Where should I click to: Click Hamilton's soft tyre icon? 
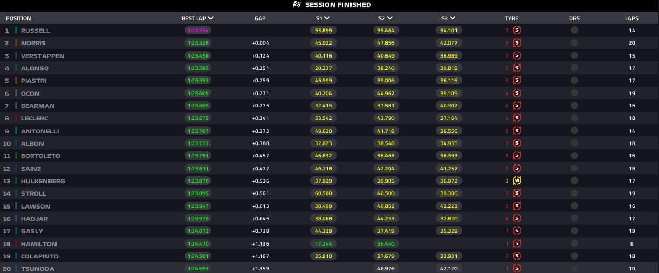click(x=517, y=244)
